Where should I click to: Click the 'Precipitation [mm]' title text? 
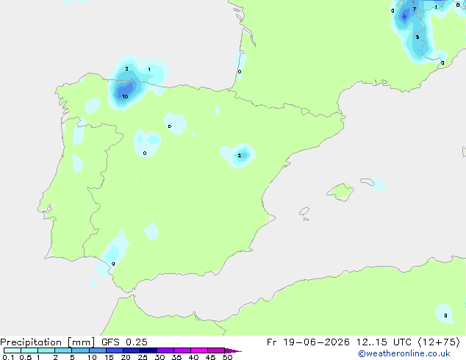coord(48,342)
